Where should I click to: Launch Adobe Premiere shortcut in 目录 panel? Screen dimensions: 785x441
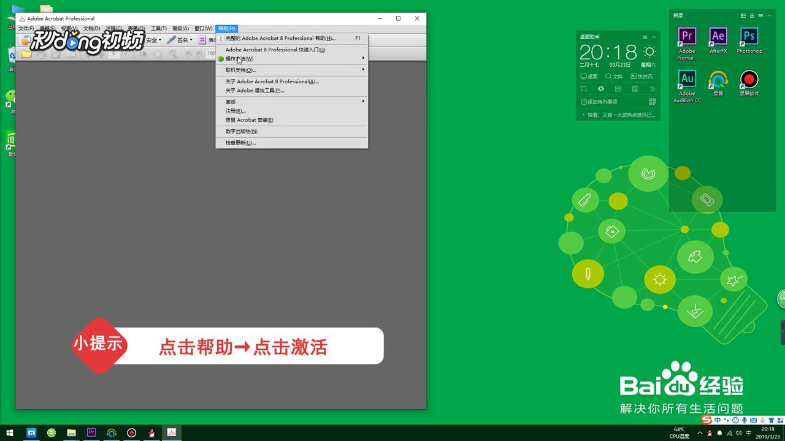click(687, 43)
